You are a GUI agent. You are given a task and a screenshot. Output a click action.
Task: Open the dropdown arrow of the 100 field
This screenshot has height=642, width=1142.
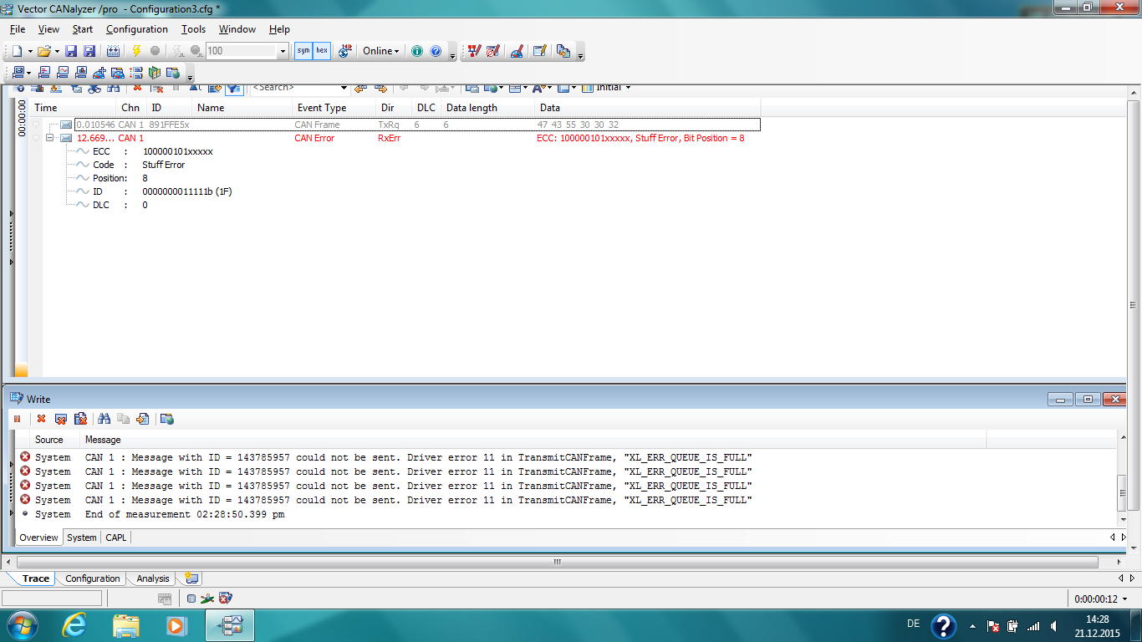pos(283,51)
